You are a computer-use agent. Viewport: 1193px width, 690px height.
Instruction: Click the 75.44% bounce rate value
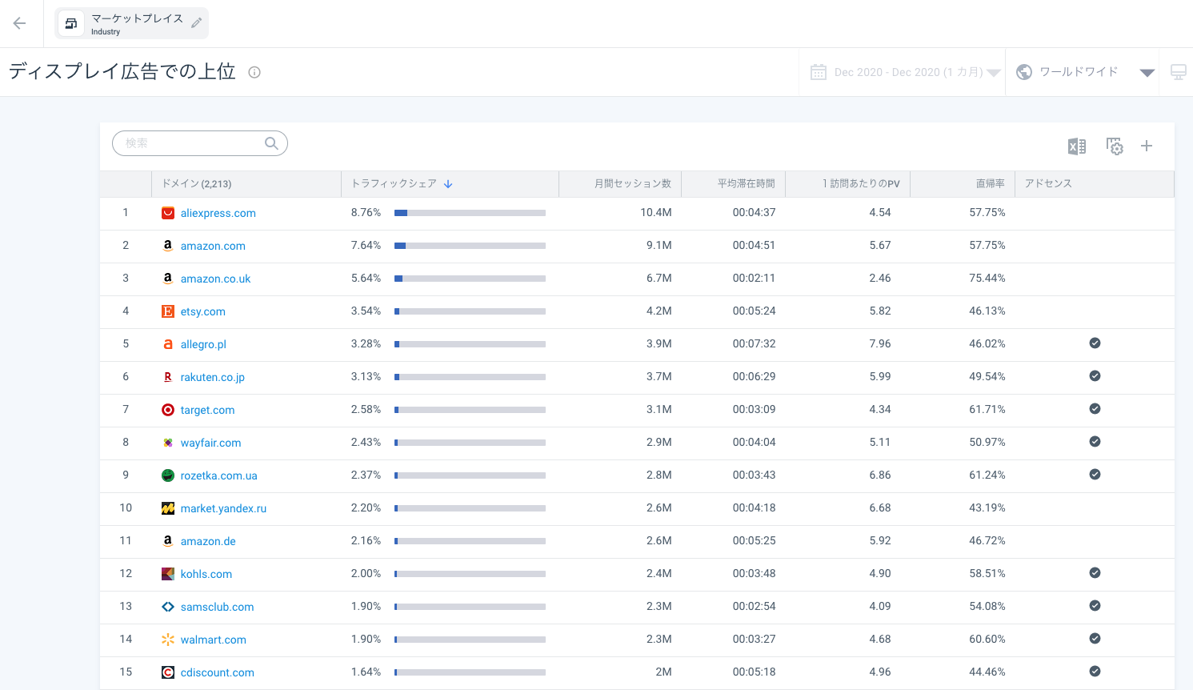(987, 279)
